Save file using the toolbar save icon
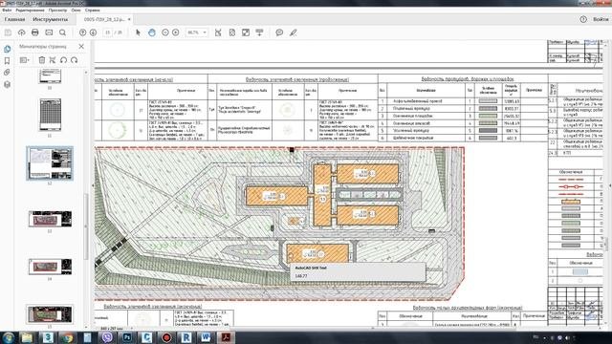This screenshot has width=612, height=344. point(8,32)
